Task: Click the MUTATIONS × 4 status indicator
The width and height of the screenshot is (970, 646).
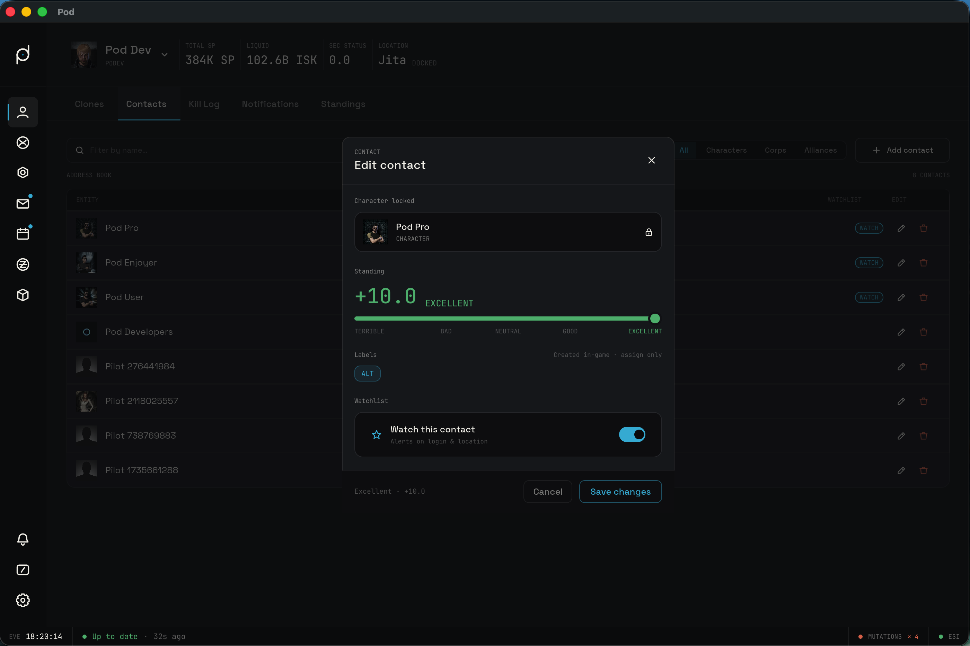Action: click(888, 637)
